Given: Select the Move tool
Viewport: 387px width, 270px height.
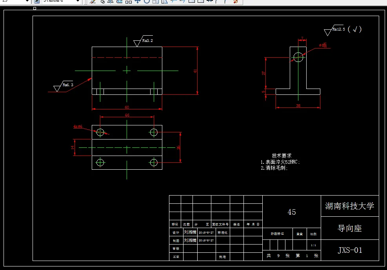Looking at the screenshot, I should pos(138,1).
